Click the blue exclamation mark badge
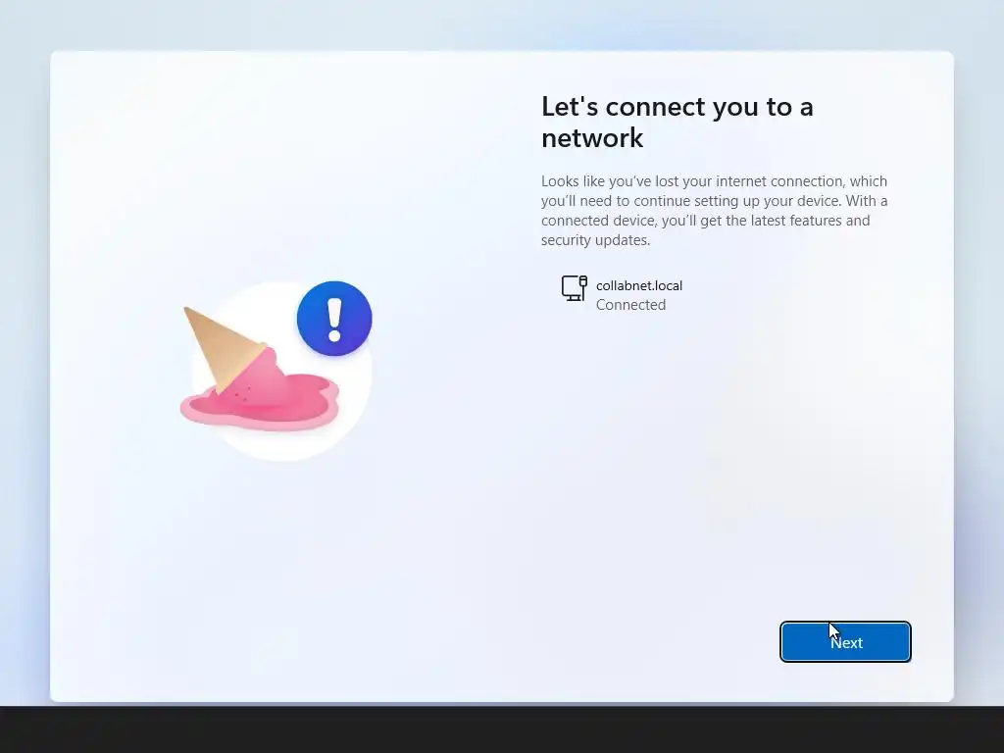The image size is (1004, 753). point(334,319)
